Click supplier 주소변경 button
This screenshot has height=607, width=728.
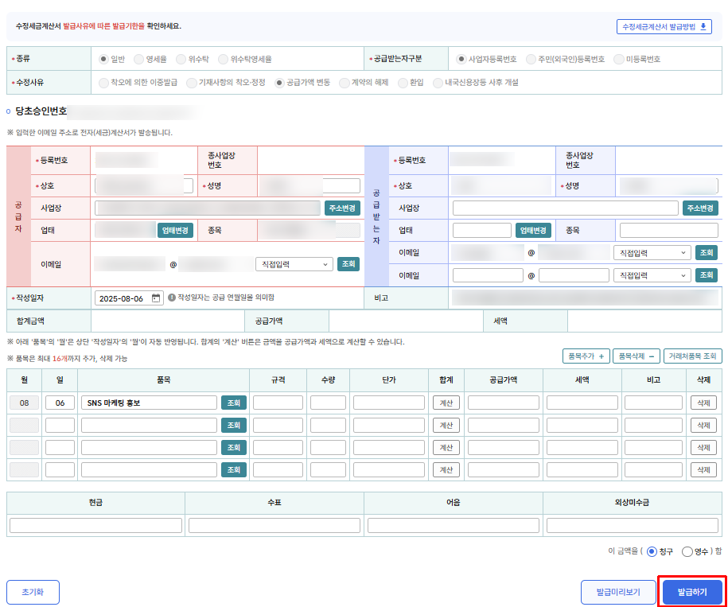click(x=342, y=208)
